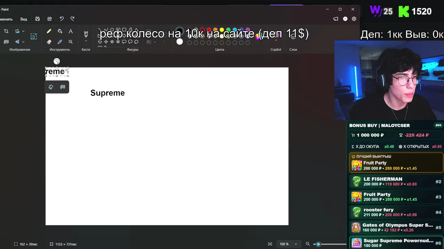The width and height of the screenshot is (444, 249).
Task: Click the fit to window icon
Action: tap(270, 244)
